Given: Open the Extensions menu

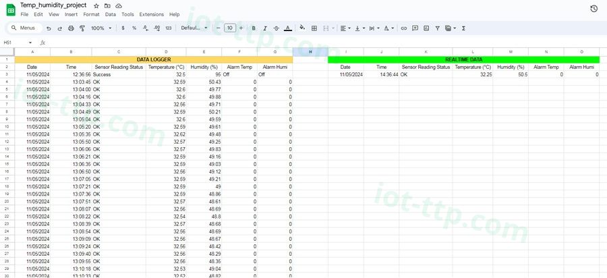Looking at the screenshot, I should [151, 14].
